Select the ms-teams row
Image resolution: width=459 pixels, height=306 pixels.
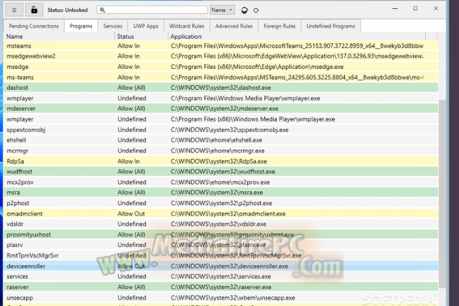(x=221, y=77)
